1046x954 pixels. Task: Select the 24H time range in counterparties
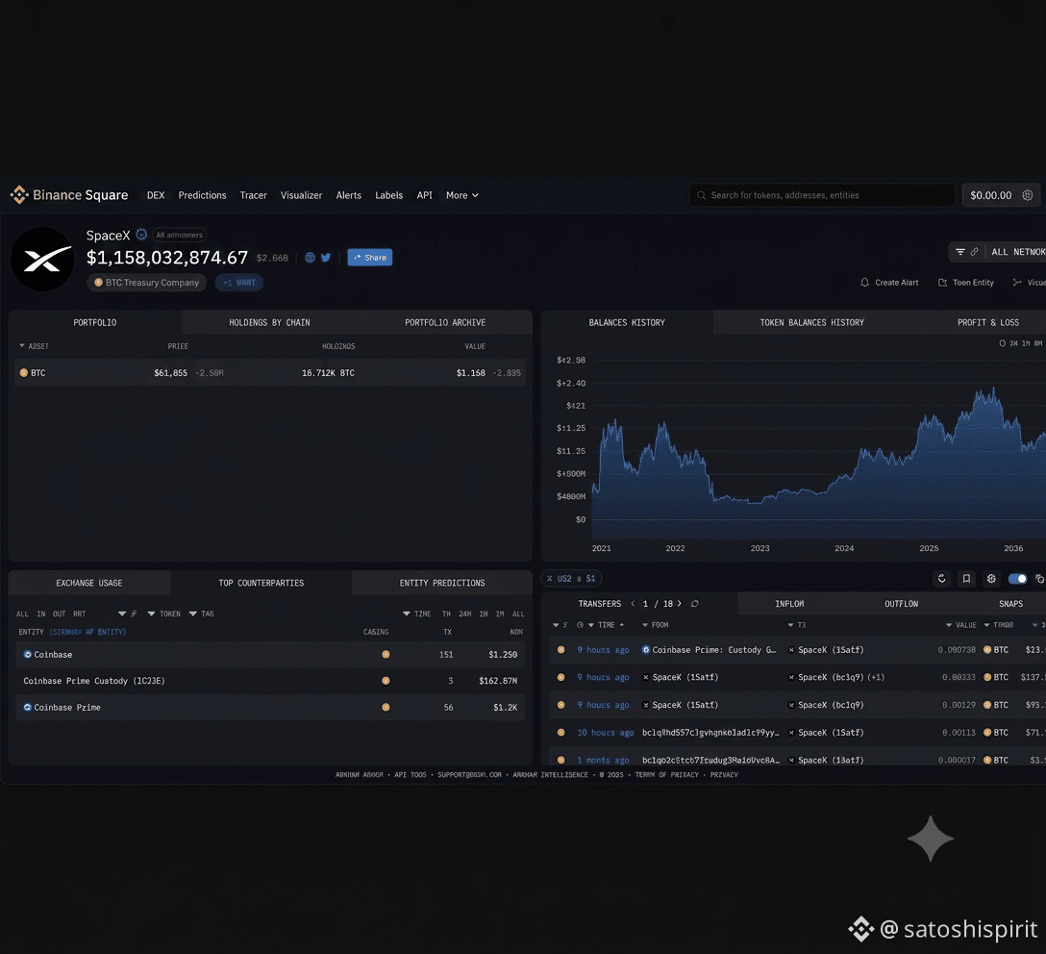click(465, 614)
